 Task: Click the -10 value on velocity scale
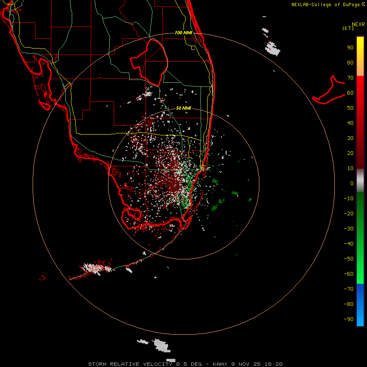click(349, 199)
